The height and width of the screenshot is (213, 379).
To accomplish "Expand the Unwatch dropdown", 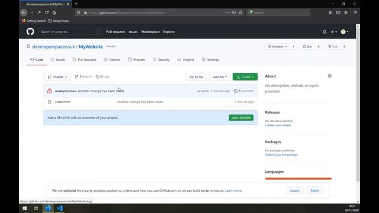I will 277,46.
